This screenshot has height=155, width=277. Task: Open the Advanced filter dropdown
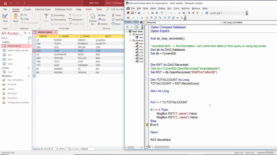[76, 19]
